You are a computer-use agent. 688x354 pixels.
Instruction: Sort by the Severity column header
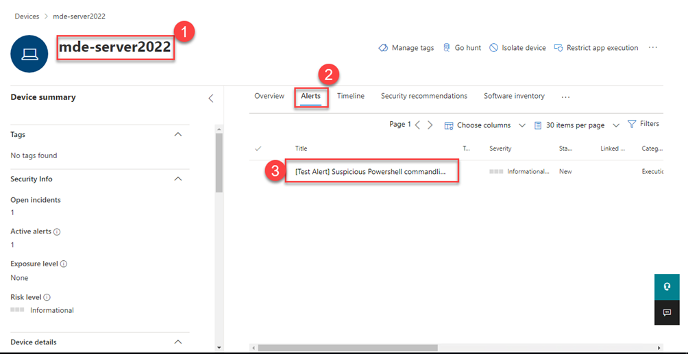pyautogui.click(x=500, y=149)
